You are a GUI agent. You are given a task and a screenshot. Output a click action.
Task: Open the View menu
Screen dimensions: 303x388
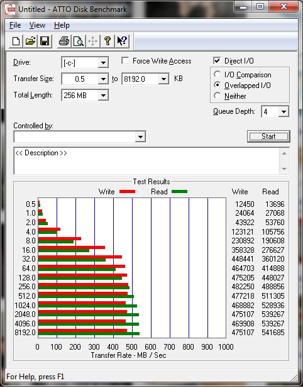click(x=37, y=25)
